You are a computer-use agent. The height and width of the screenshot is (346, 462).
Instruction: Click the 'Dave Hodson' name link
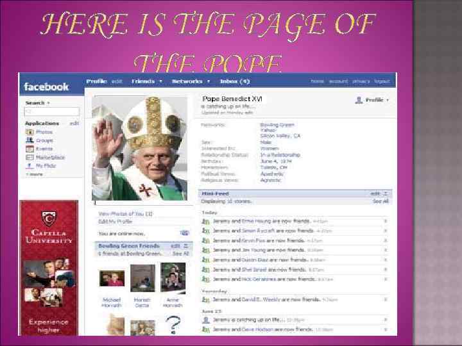pos(257,329)
